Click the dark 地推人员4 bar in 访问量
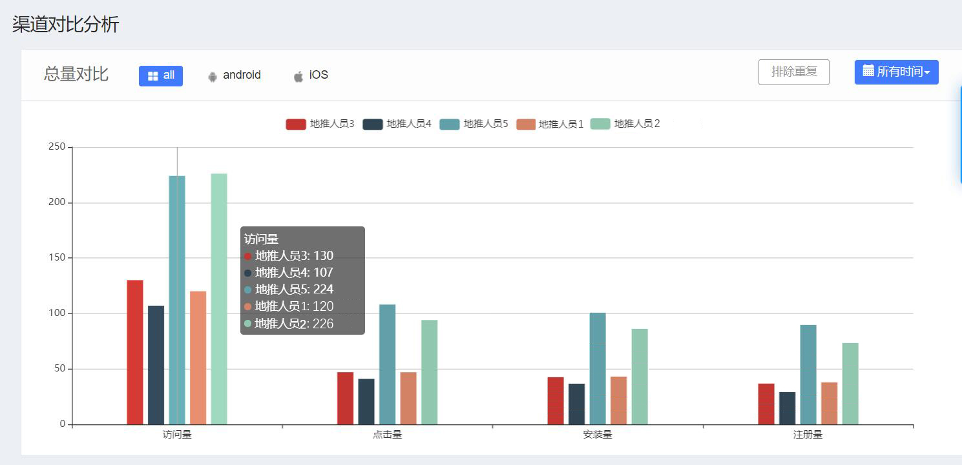Image resolution: width=962 pixels, height=465 pixels. pos(156,365)
